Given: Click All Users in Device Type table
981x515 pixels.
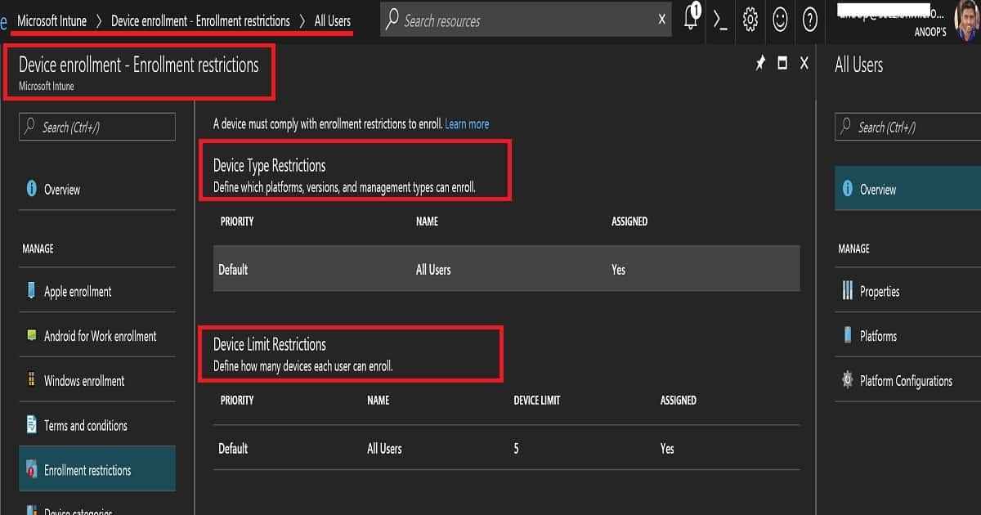Looking at the screenshot, I should tap(433, 270).
